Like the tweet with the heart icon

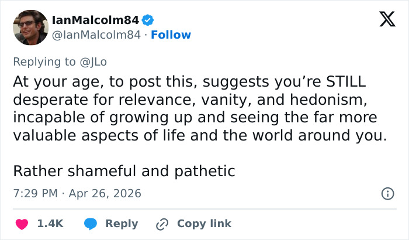pos(22,224)
